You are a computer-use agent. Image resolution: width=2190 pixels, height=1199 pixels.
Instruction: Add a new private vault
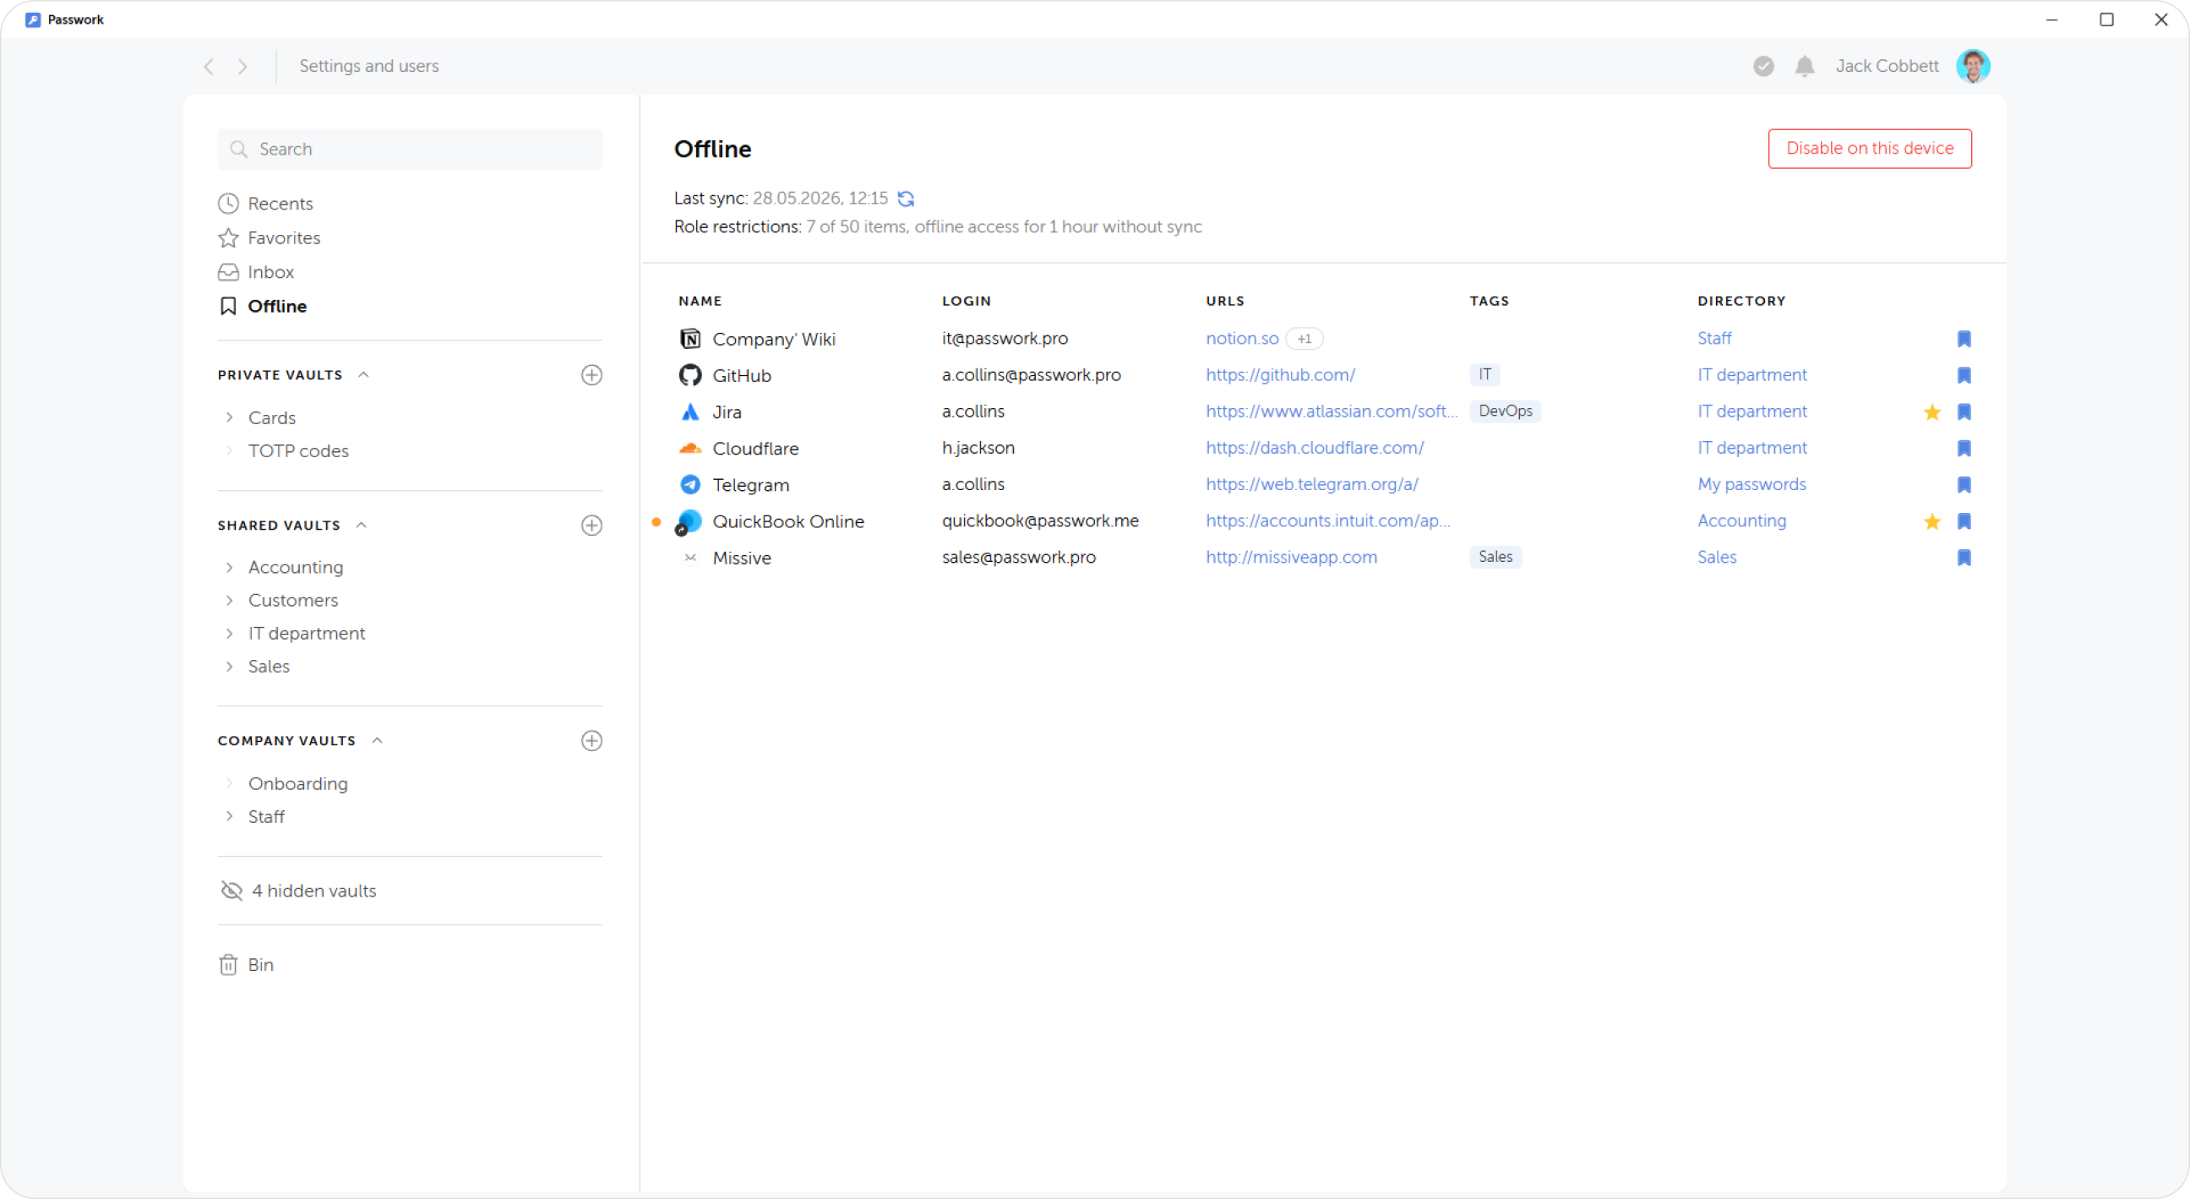(591, 375)
